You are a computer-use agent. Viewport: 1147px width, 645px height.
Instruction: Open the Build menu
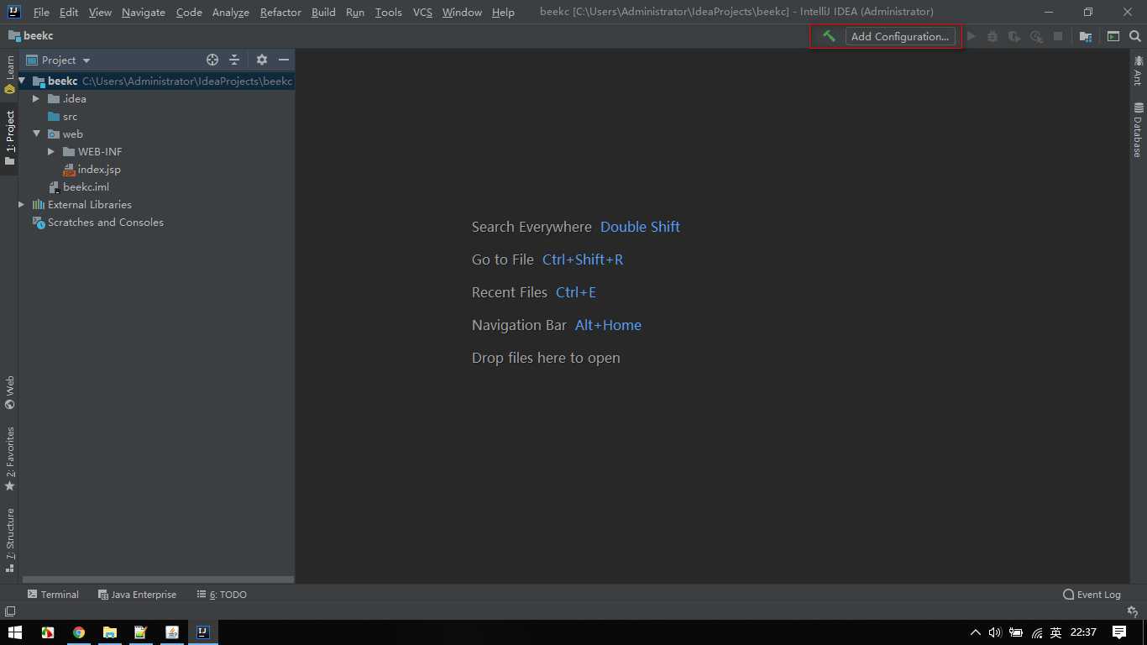click(323, 12)
